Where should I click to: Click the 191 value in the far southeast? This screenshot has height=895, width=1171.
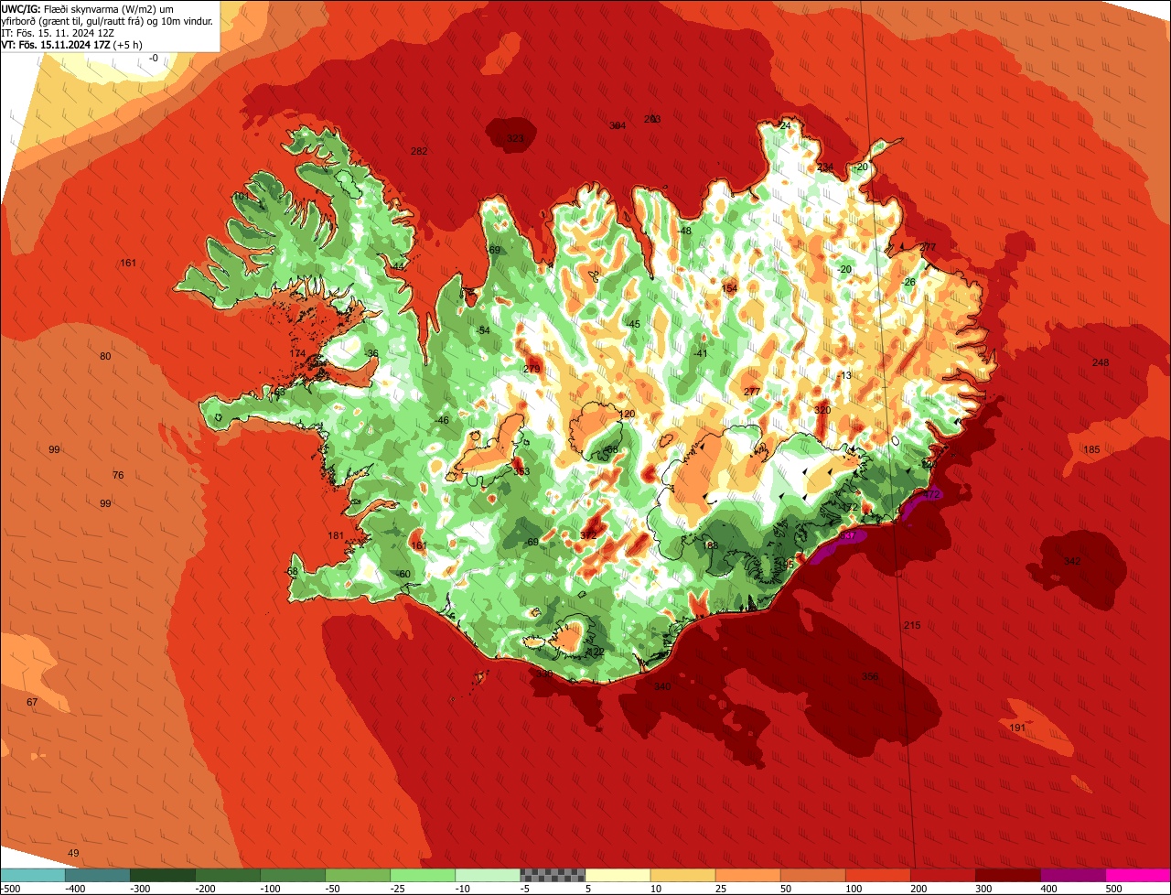pyautogui.click(x=1017, y=727)
